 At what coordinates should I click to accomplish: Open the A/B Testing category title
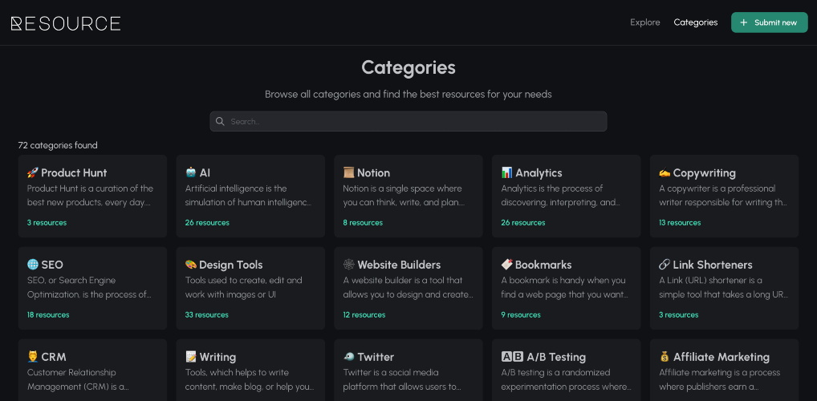556,357
